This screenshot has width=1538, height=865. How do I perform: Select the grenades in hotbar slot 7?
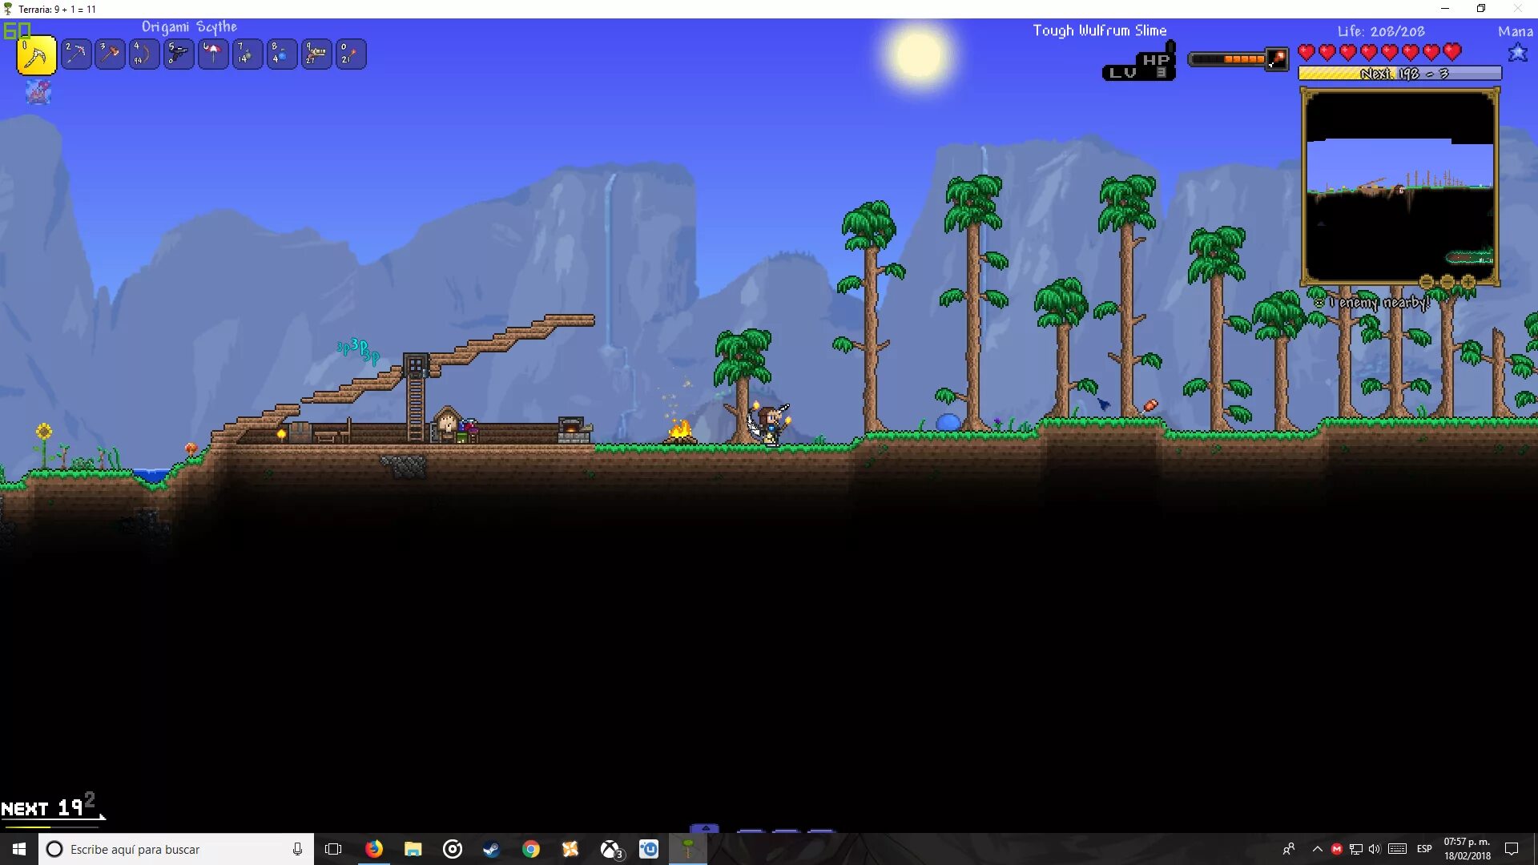tap(248, 54)
